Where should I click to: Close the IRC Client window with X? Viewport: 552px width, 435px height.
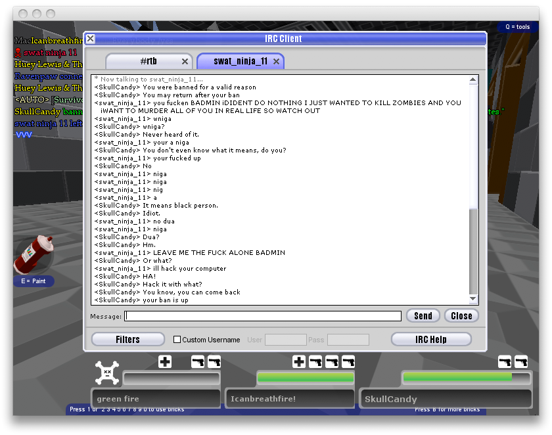coord(91,39)
